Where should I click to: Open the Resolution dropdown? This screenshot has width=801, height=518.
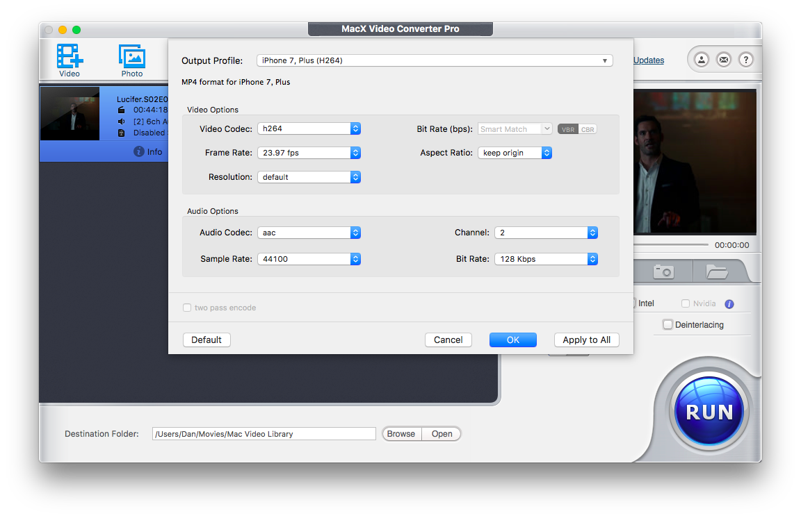[309, 177]
